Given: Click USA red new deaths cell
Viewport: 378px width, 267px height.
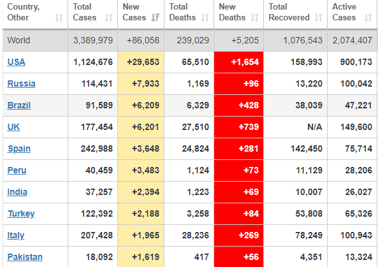Looking at the screenshot, I should (238, 62).
